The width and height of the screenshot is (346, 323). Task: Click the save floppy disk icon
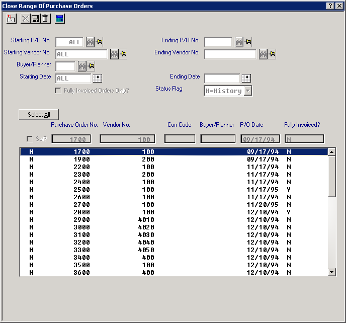click(35, 19)
